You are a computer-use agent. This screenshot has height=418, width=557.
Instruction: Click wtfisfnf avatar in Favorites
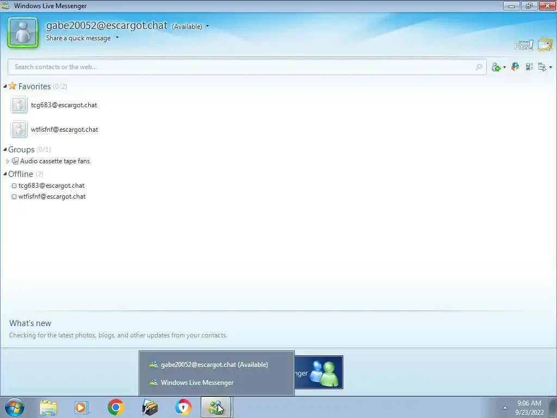19,130
